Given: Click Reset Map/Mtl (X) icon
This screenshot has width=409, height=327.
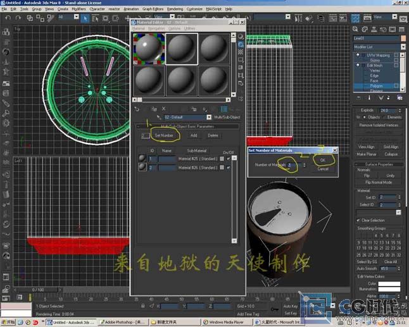Looking at the screenshot, I should [x=163, y=109].
